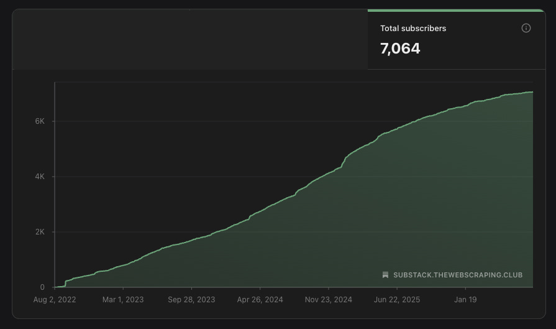Click the 6K y-axis label
The width and height of the screenshot is (556, 329).
[40, 121]
